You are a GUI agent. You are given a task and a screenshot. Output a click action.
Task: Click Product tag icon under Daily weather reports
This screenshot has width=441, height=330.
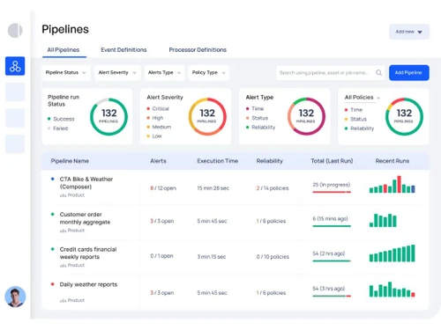pos(63,300)
